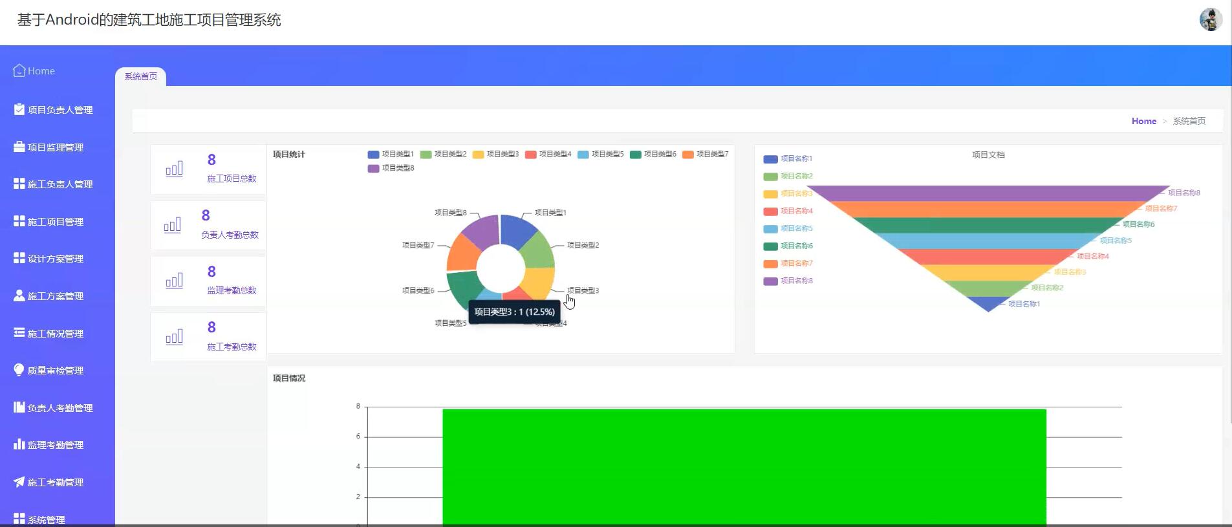Click 项目名称8 legend entry in 项目文档
1232x527 pixels.
(787, 281)
